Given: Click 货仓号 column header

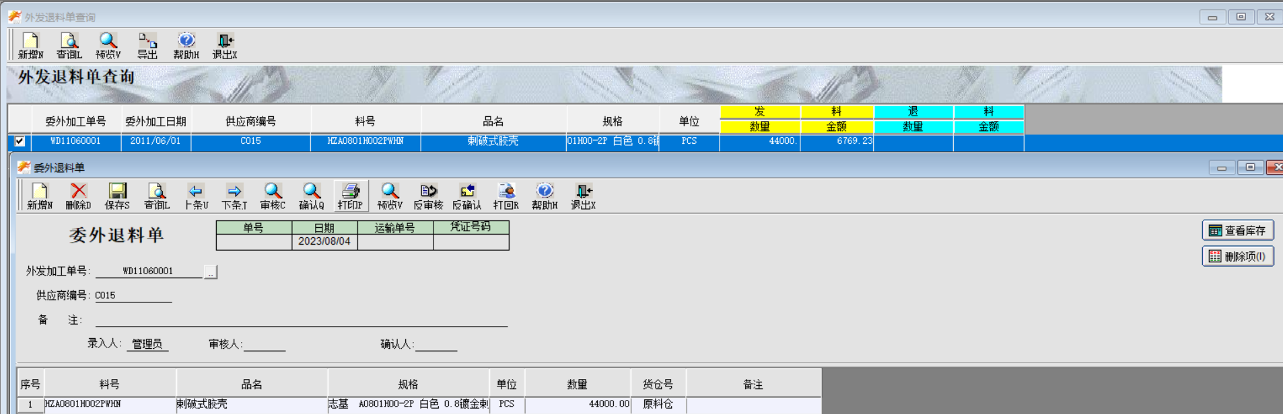Looking at the screenshot, I should [658, 384].
